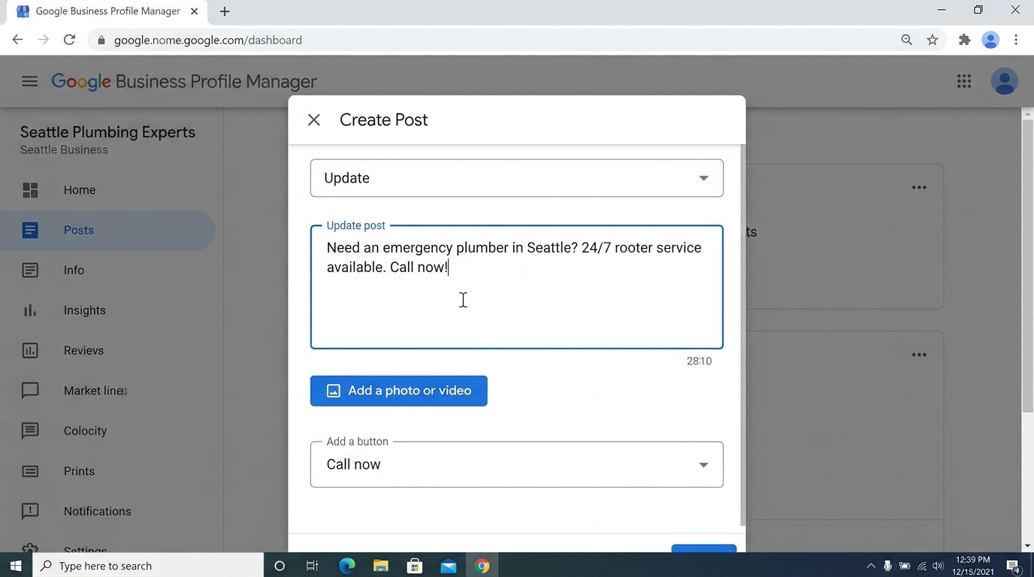Open the Update post type dropdown

point(517,178)
